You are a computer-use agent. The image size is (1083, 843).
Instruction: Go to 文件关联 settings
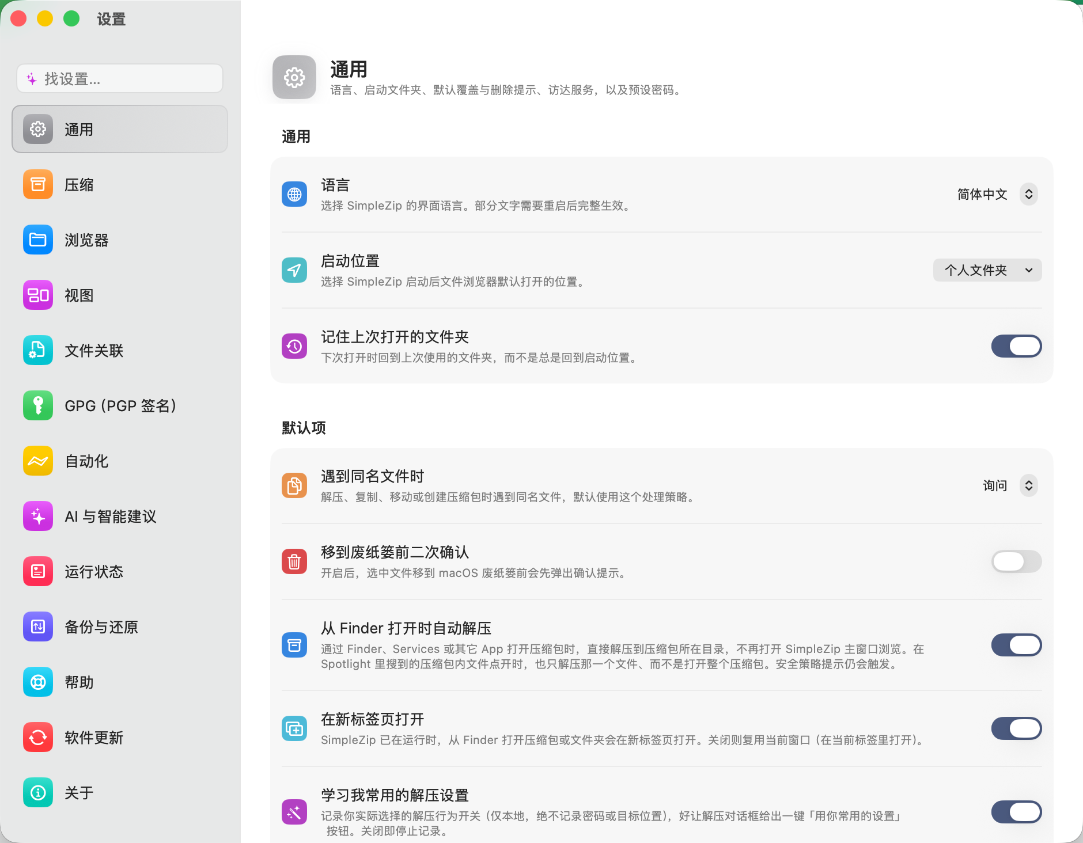coord(120,350)
